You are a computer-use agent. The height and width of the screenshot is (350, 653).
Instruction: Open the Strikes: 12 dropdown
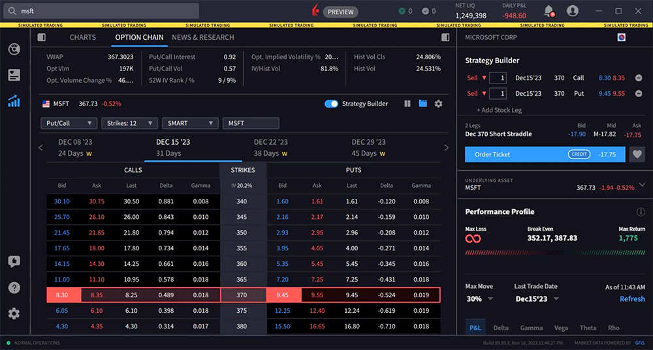(129, 123)
